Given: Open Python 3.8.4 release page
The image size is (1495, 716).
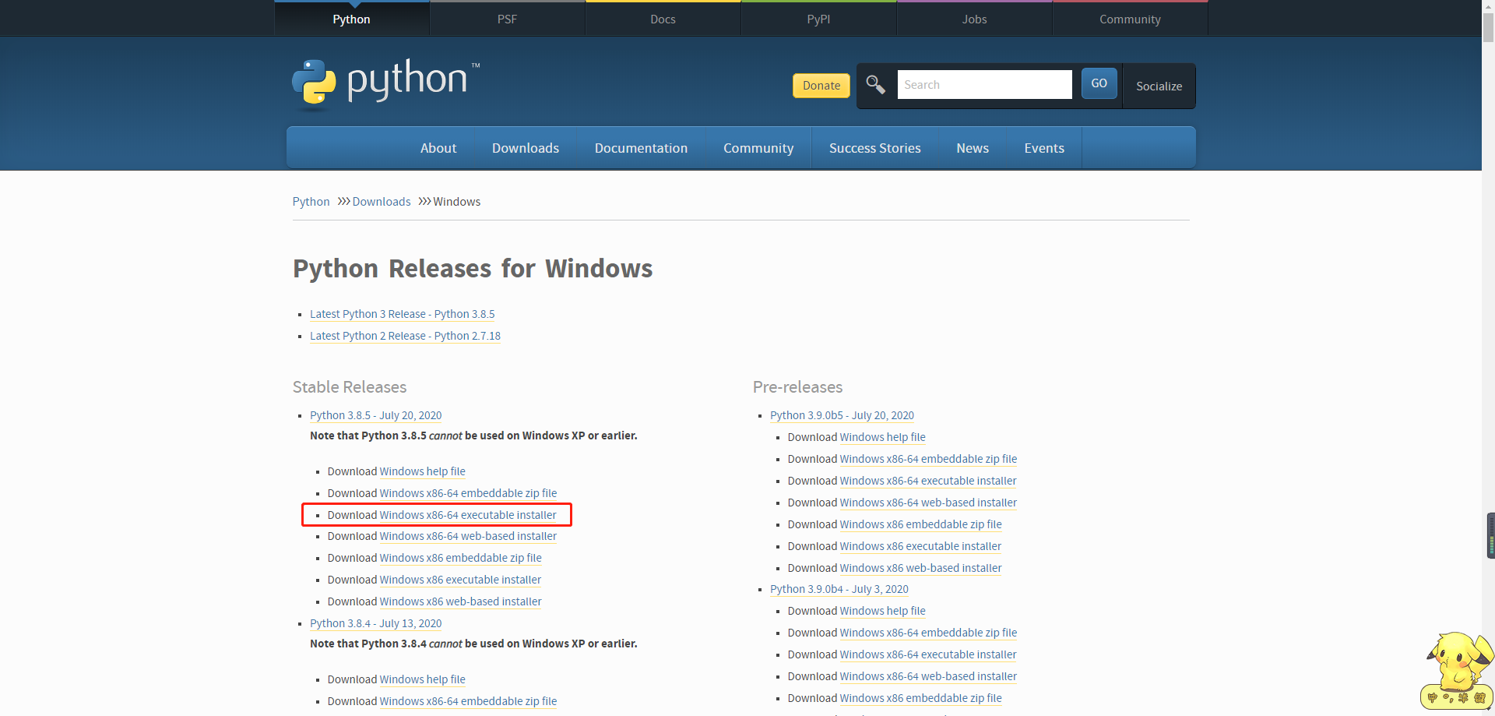Looking at the screenshot, I should [375, 623].
